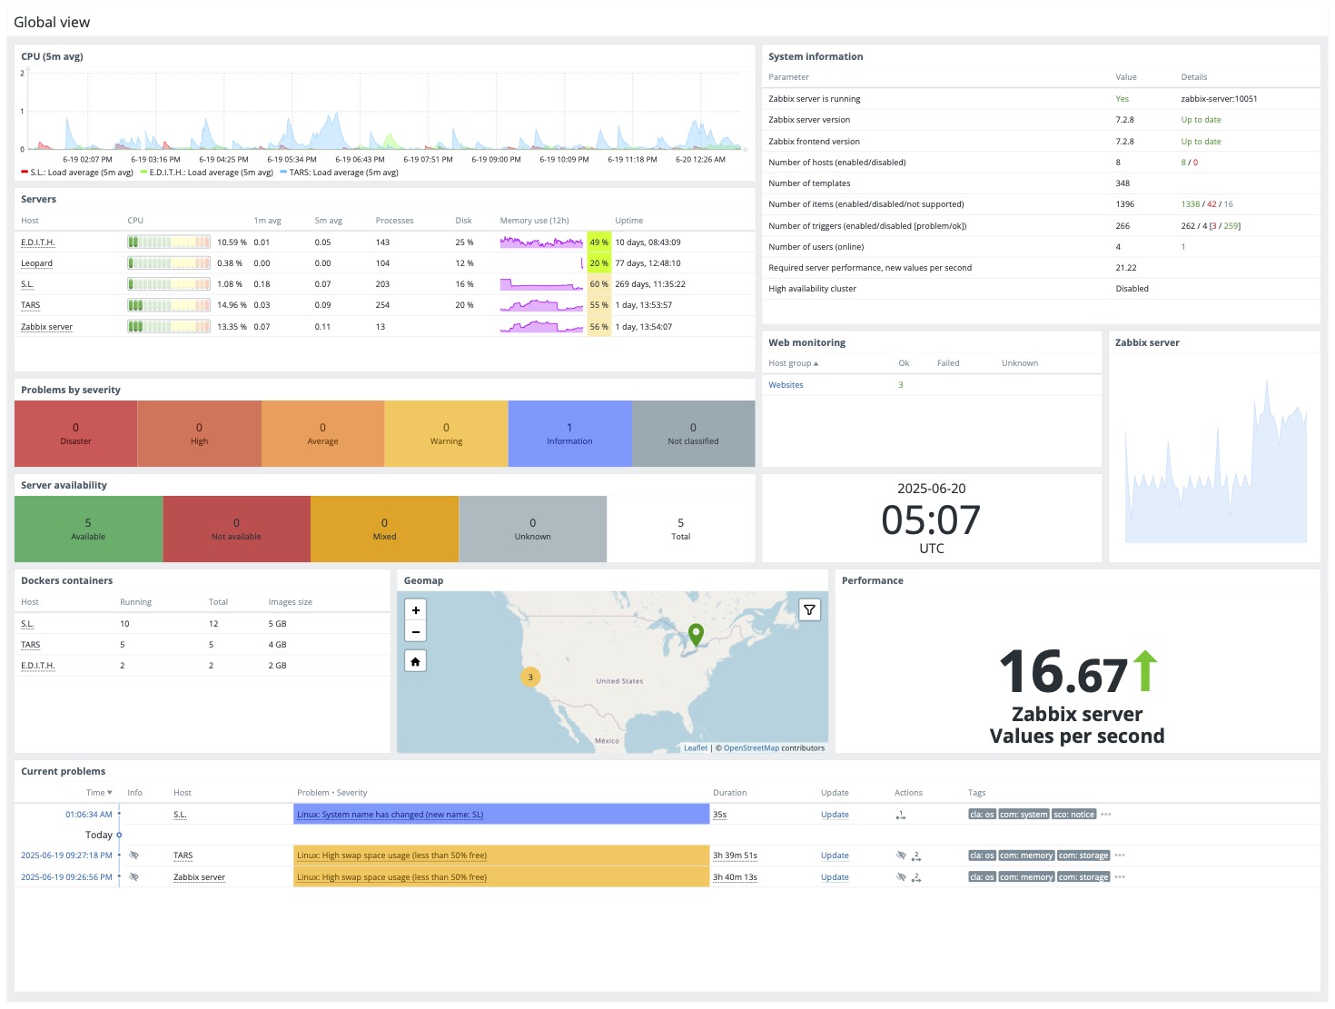Click the 'com: system' tag
Image resolution: width=1335 pixels, height=1009 pixels.
(1023, 815)
